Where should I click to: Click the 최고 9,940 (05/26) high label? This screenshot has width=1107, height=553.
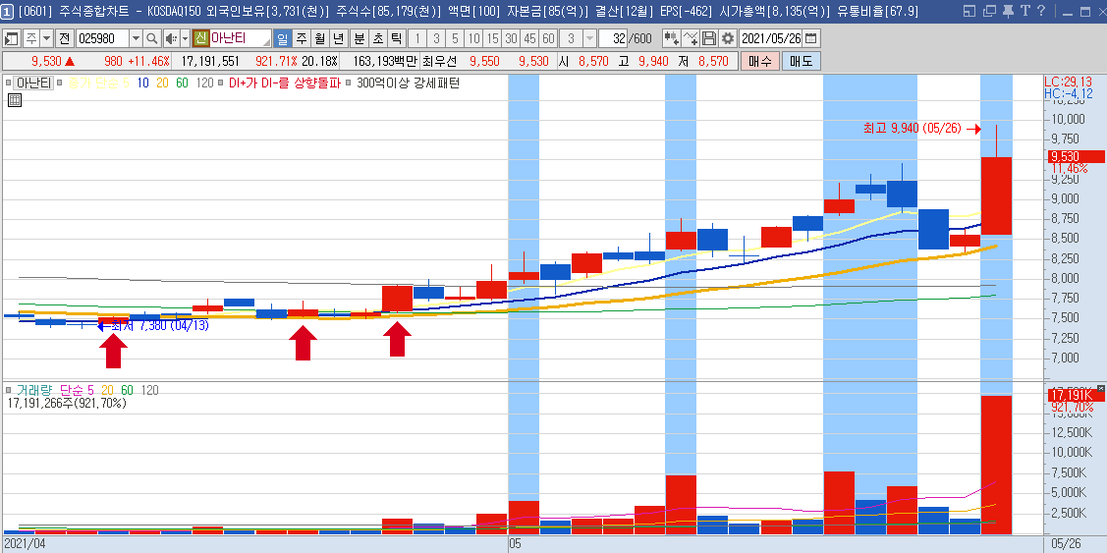(912, 129)
